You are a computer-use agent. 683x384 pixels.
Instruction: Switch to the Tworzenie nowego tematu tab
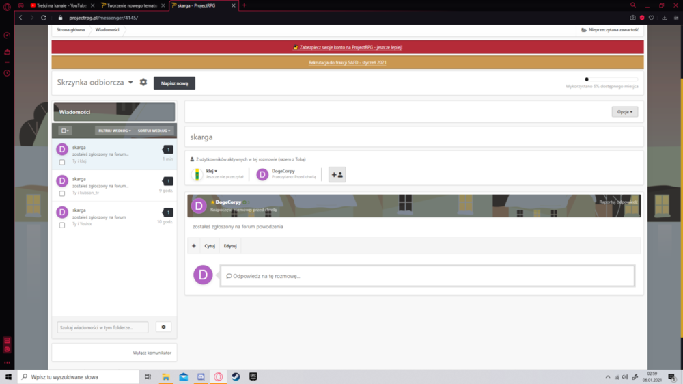coord(132,5)
